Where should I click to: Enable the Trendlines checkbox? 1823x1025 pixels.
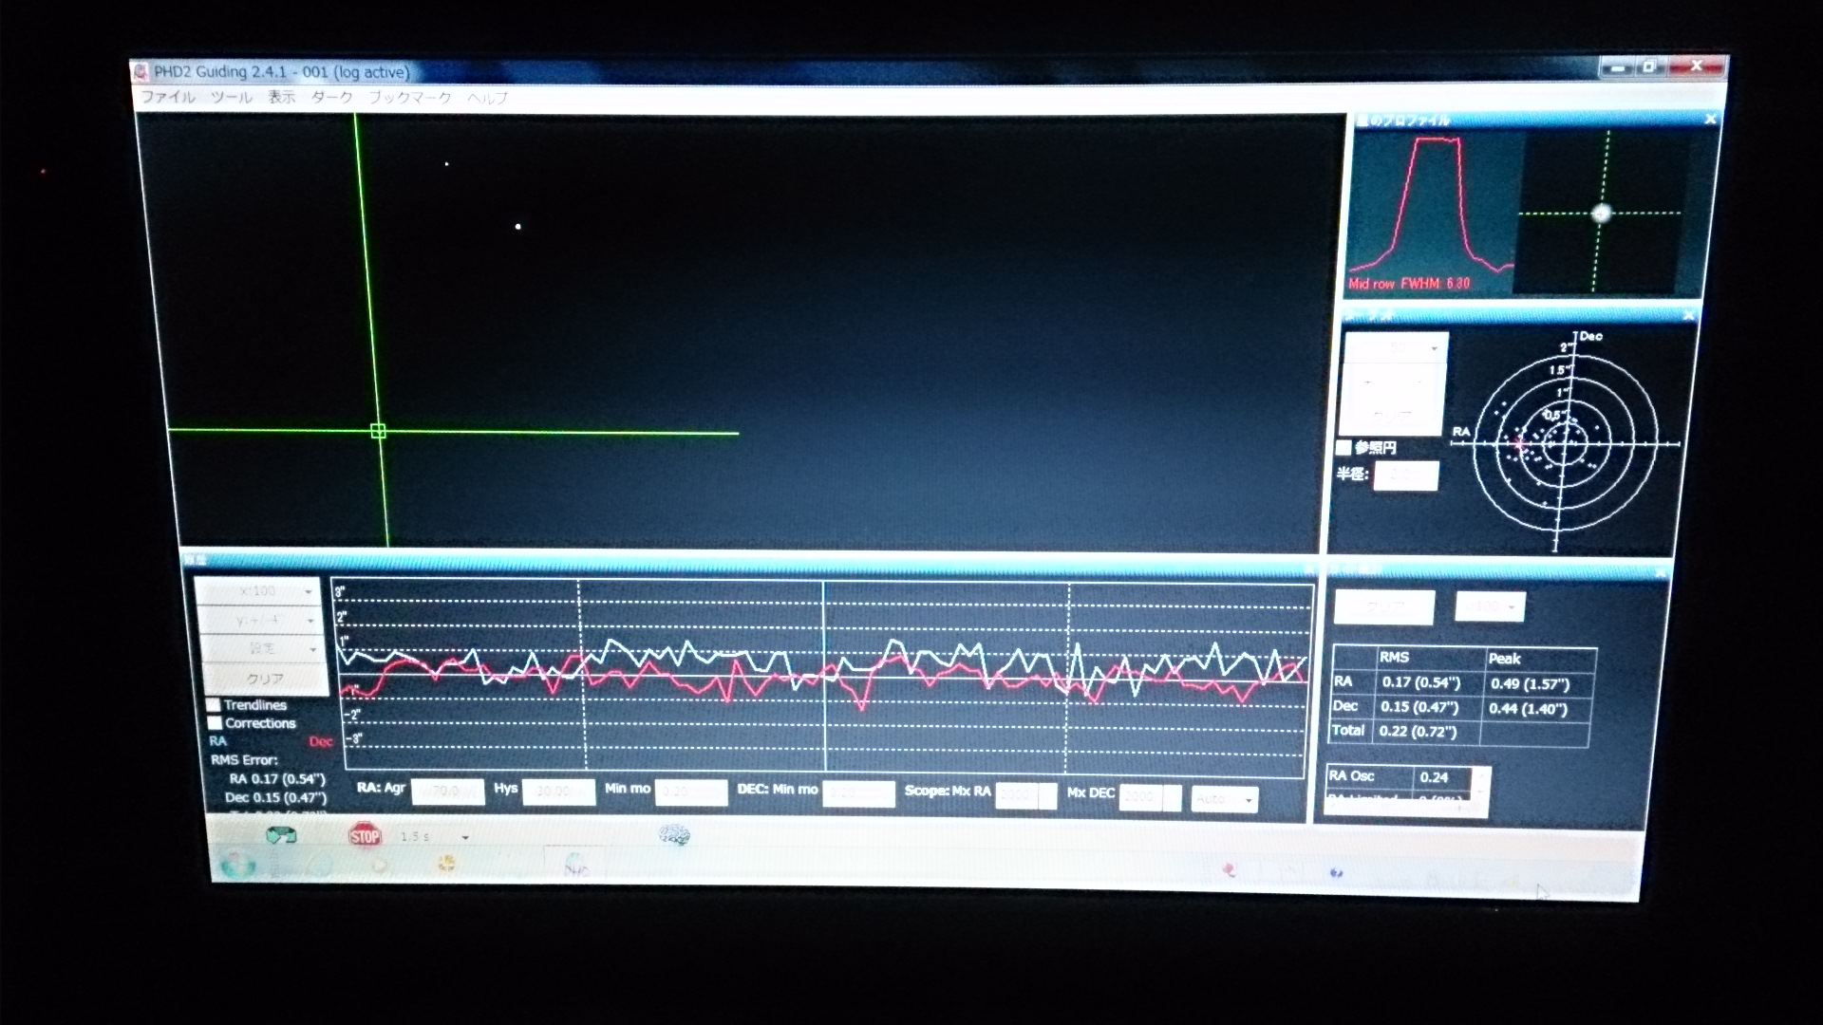point(215,705)
